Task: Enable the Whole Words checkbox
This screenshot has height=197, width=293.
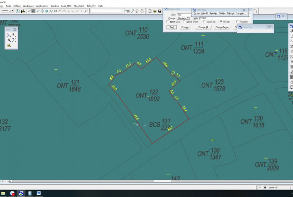Action: [185, 22]
